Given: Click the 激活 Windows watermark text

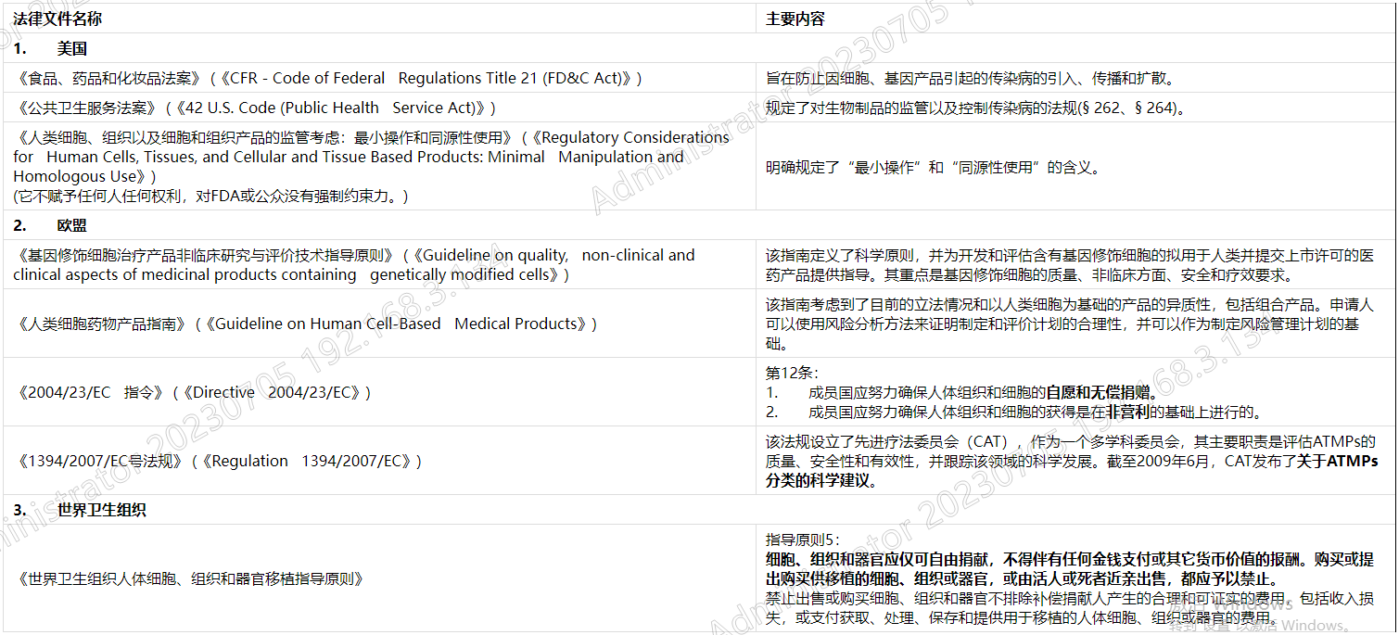Looking at the screenshot, I should coord(1228,605).
